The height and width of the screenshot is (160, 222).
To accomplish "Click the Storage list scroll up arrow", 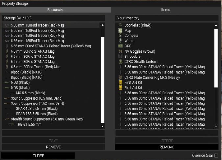I will coord(103,25).
